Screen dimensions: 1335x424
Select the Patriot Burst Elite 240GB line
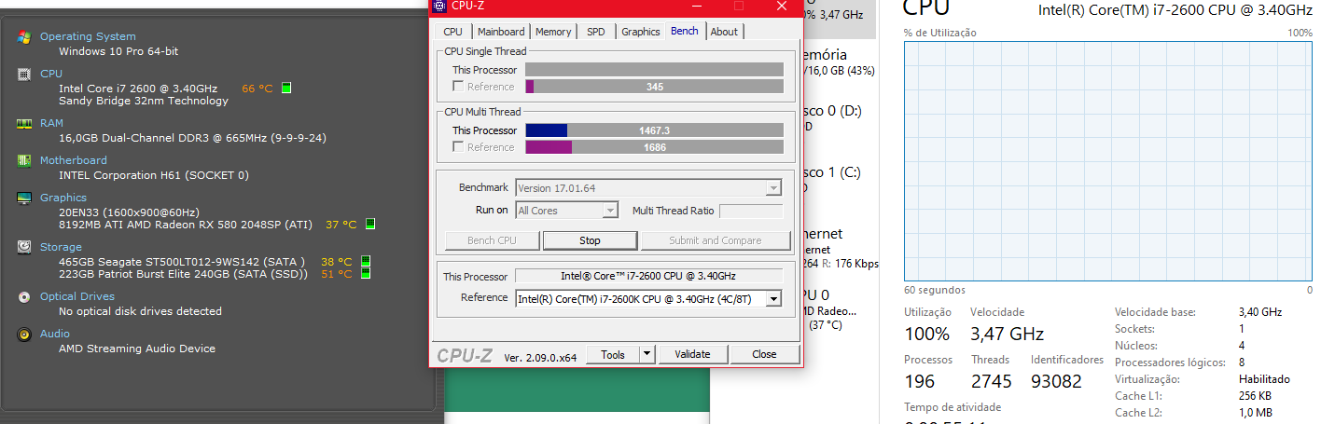click(184, 274)
